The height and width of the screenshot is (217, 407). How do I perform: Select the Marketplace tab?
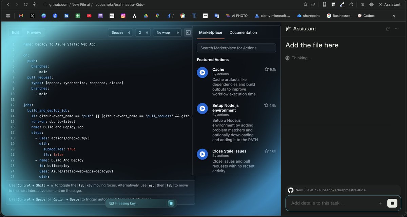click(x=211, y=32)
